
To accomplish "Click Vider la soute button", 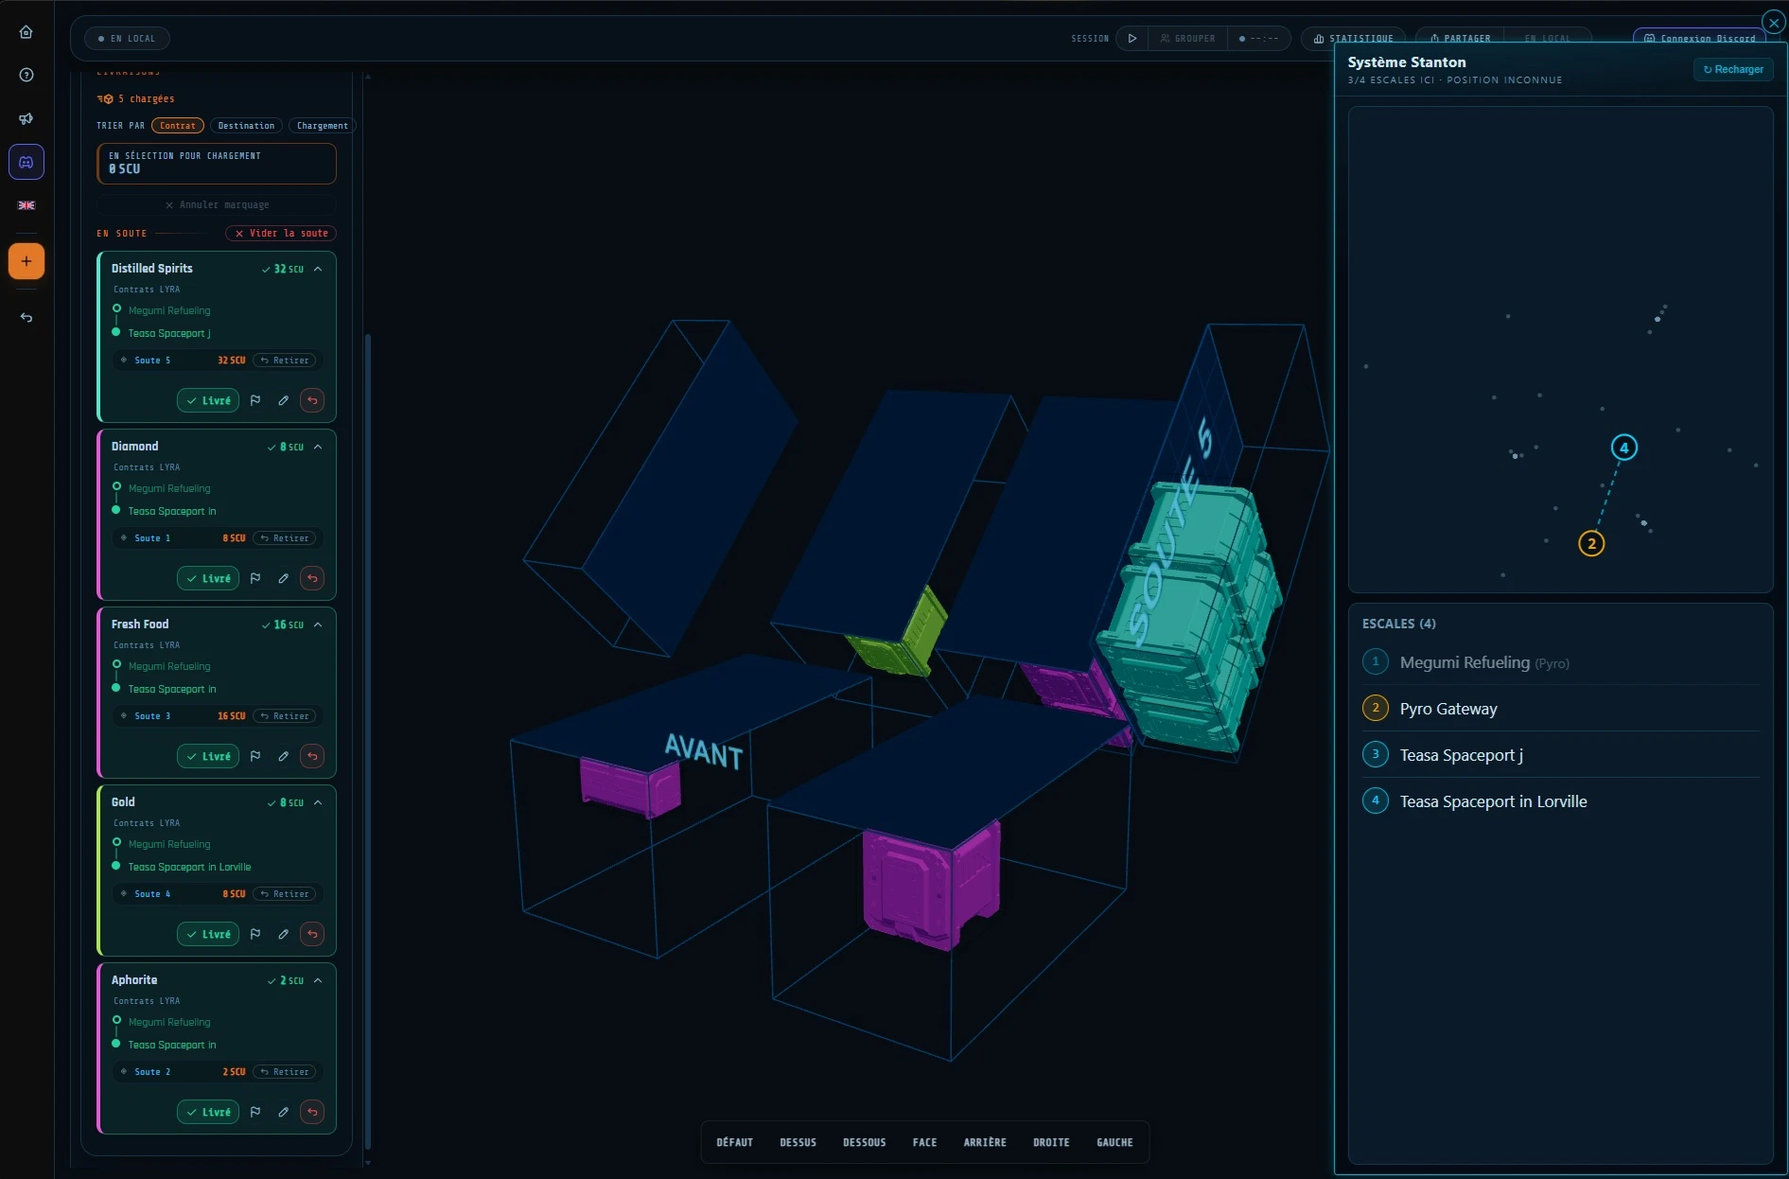I will [x=281, y=234].
